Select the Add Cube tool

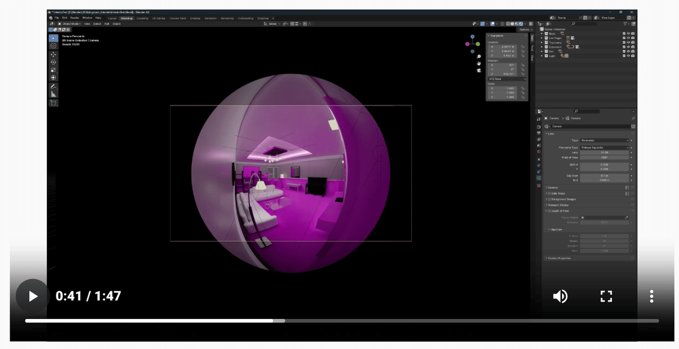pos(53,103)
